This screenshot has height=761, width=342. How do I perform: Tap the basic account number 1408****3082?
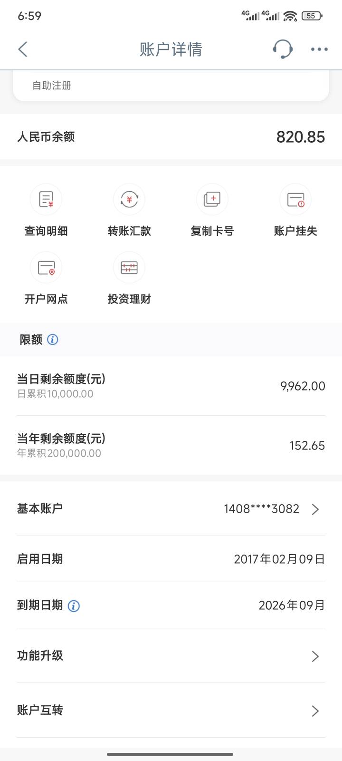261,509
